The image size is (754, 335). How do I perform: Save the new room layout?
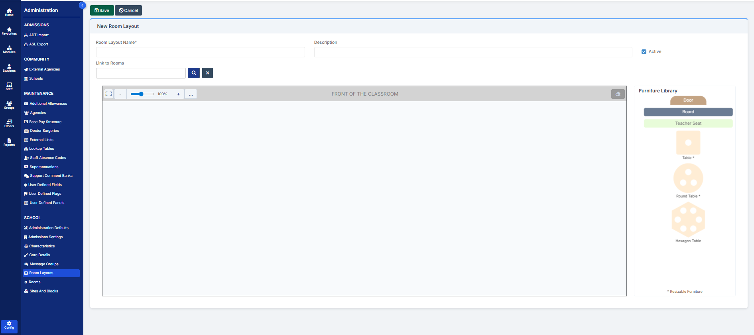(x=102, y=10)
